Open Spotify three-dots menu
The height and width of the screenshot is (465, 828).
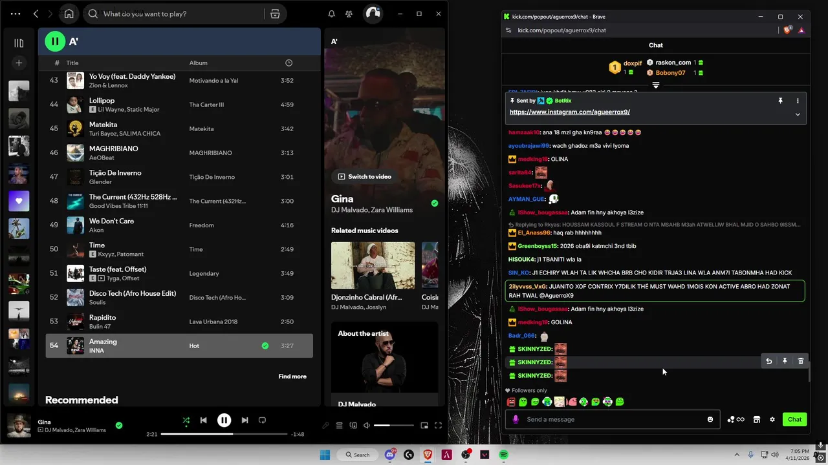point(16,14)
